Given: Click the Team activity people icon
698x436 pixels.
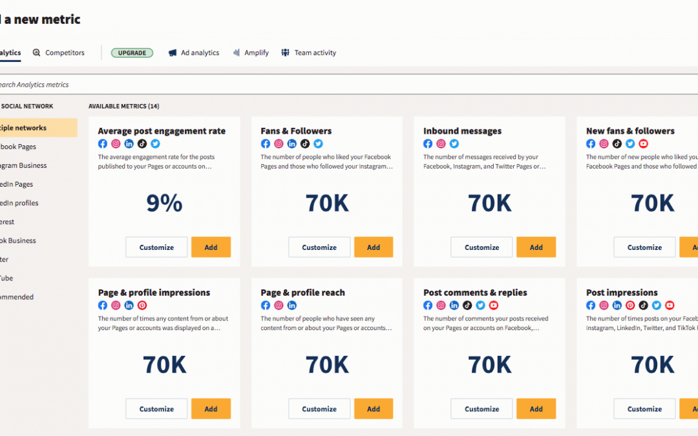Looking at the screenshot, I should pyautogui.click(x=286, y=52).
